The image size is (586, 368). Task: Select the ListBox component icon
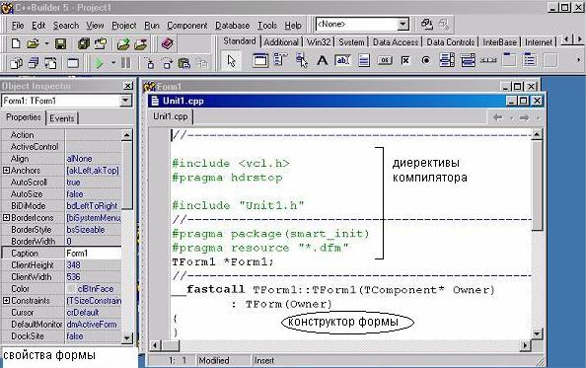click(x=447, y=60)
